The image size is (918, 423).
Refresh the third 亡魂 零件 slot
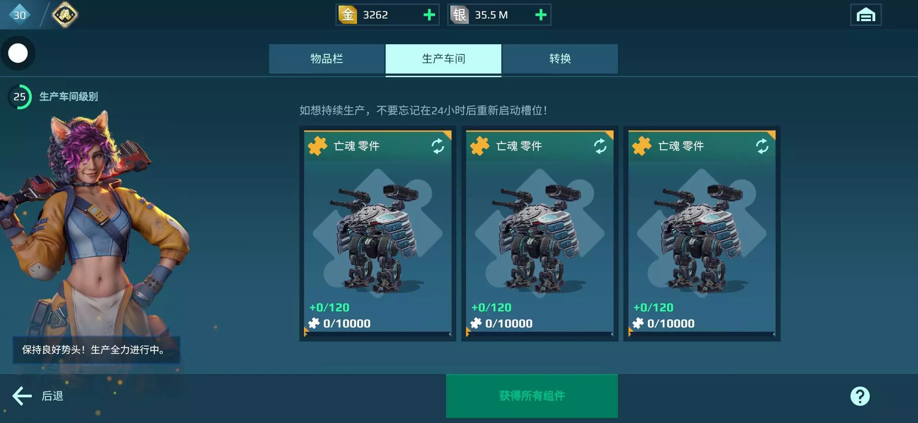pyautogui.click(x=762, y=146)
